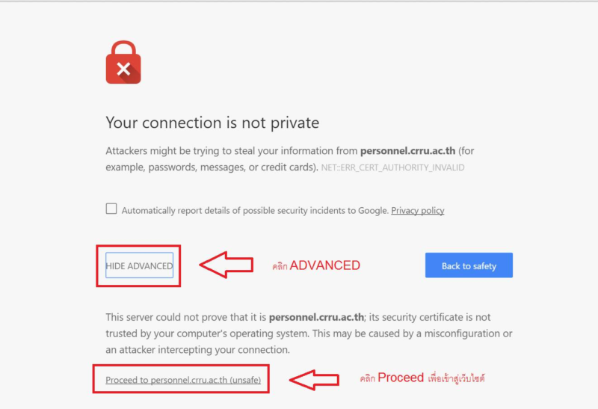Collapse details with HIDE ADVANCED
This screenshot has width=598, height=409.
(x=139, y=266)
